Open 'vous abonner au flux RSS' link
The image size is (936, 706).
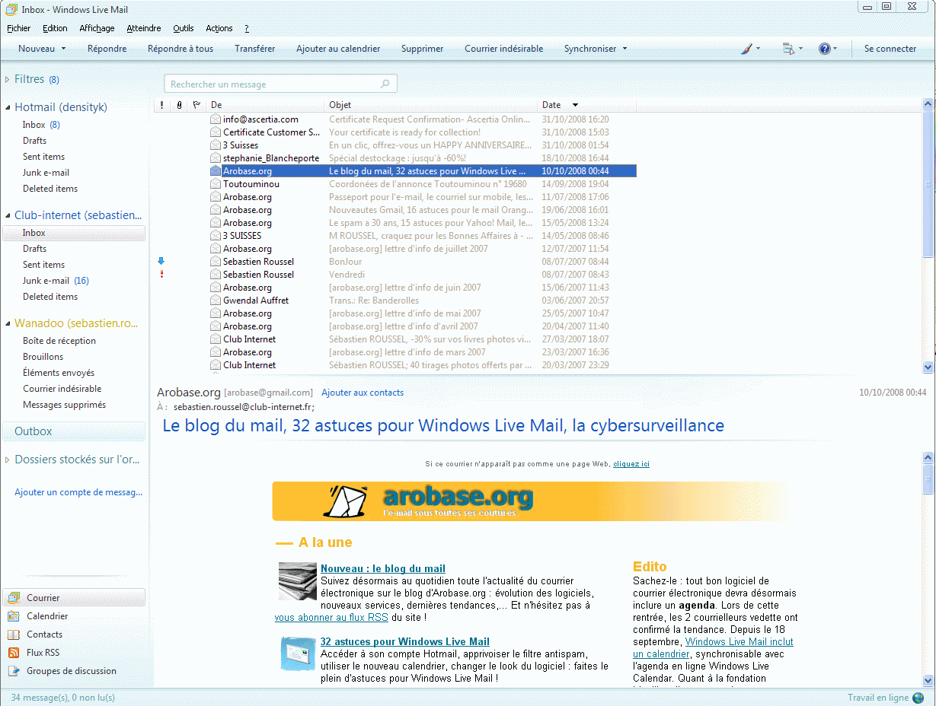pos(332,618)
